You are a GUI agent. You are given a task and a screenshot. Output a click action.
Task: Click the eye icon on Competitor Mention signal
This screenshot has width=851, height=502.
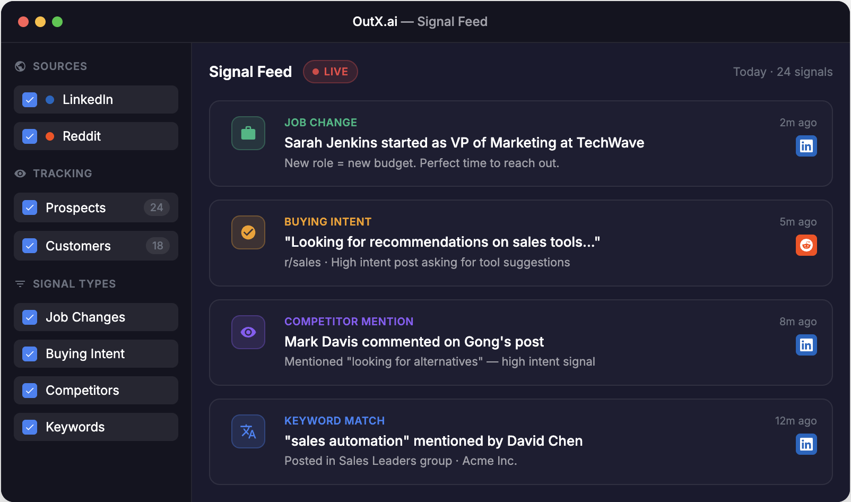tap(248, 332)
